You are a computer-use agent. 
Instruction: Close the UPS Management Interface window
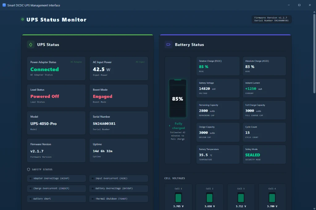310,5
